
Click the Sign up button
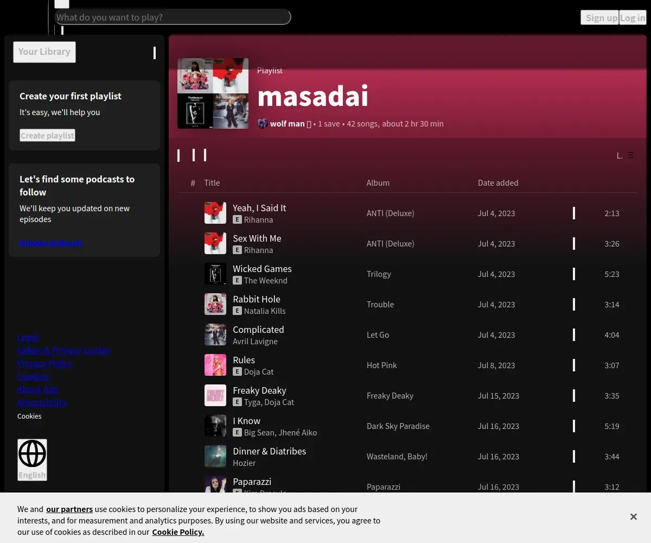point(599,17)
